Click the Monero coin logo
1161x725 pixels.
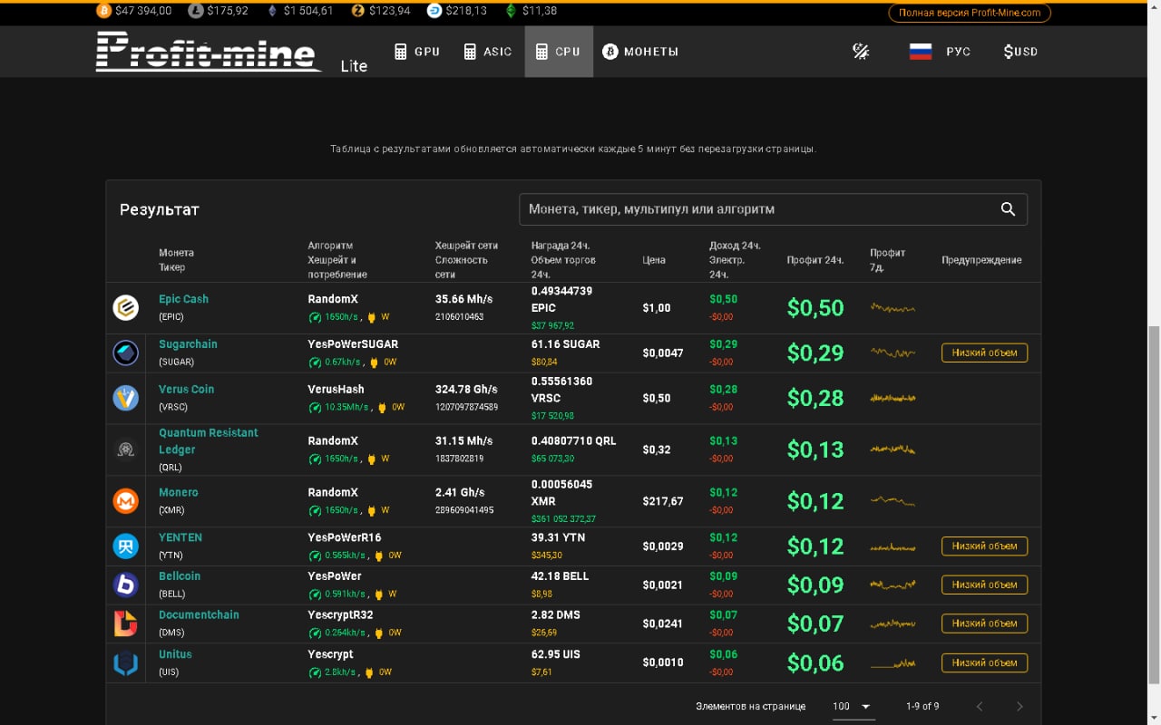click(125, 501)
